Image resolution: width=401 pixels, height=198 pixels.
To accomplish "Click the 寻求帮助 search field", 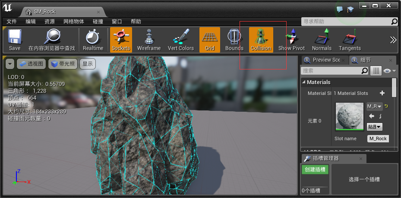I will pyautogui.click(x=346, y=22).
